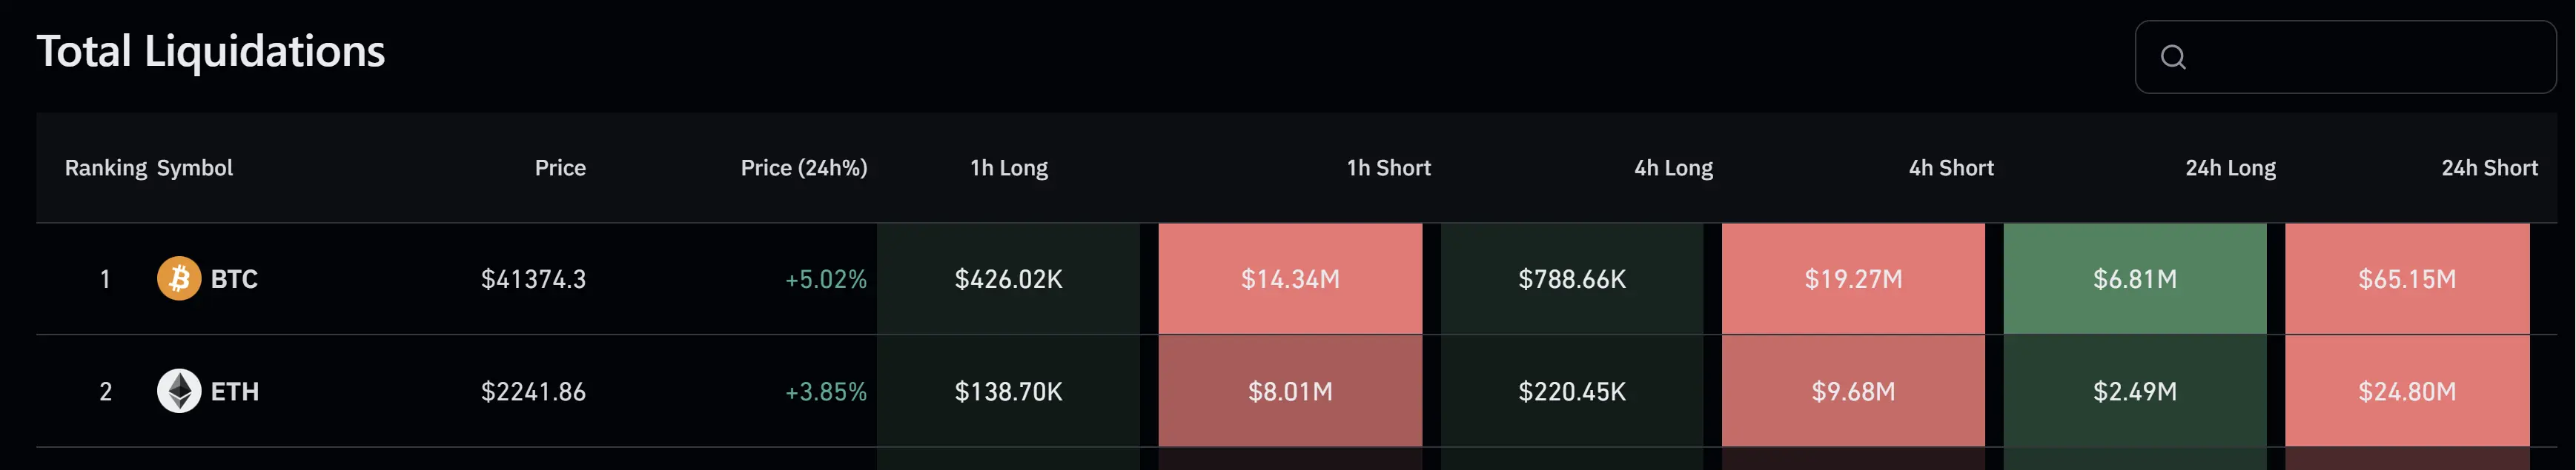Screen dimensions: 2576x470
Task: Select the ETH symbol label
Action: [x=235, y=391]
